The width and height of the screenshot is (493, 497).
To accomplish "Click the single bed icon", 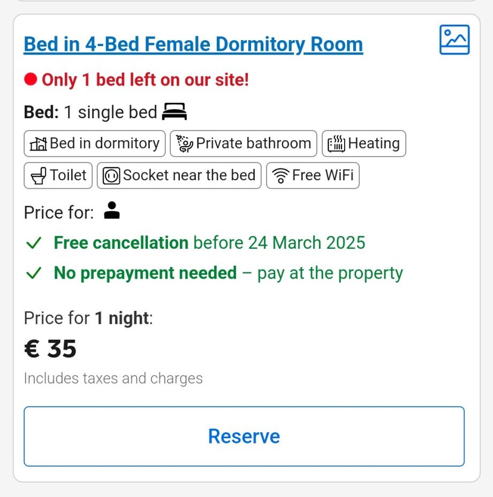I will 175,112.
